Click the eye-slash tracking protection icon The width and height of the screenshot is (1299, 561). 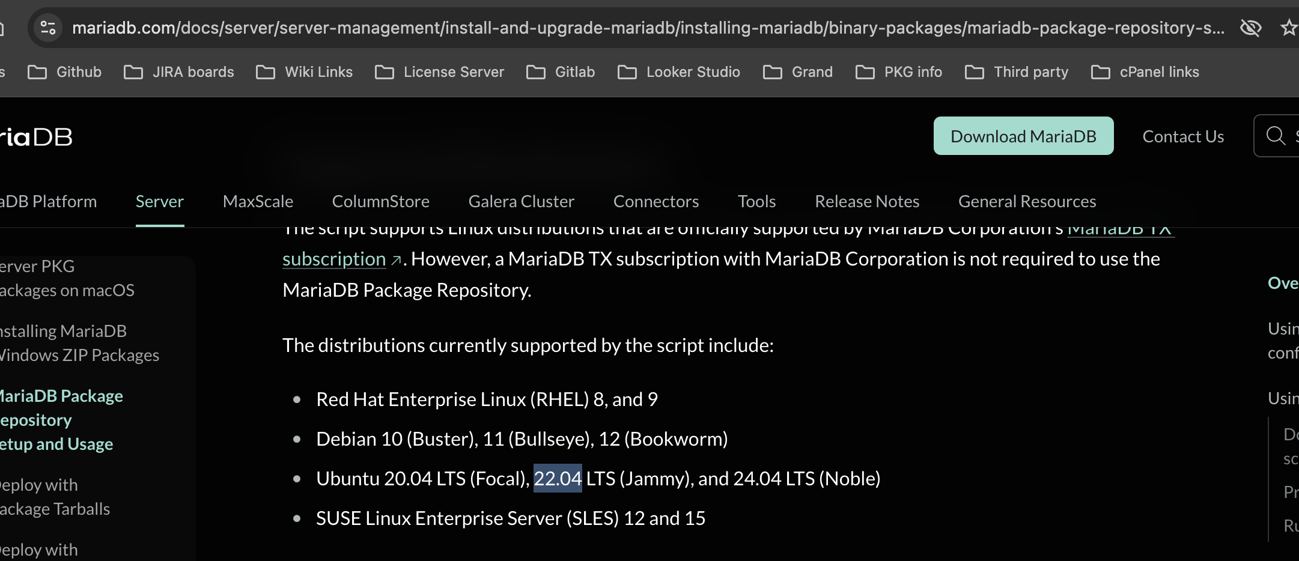[x=1251, y=28]
